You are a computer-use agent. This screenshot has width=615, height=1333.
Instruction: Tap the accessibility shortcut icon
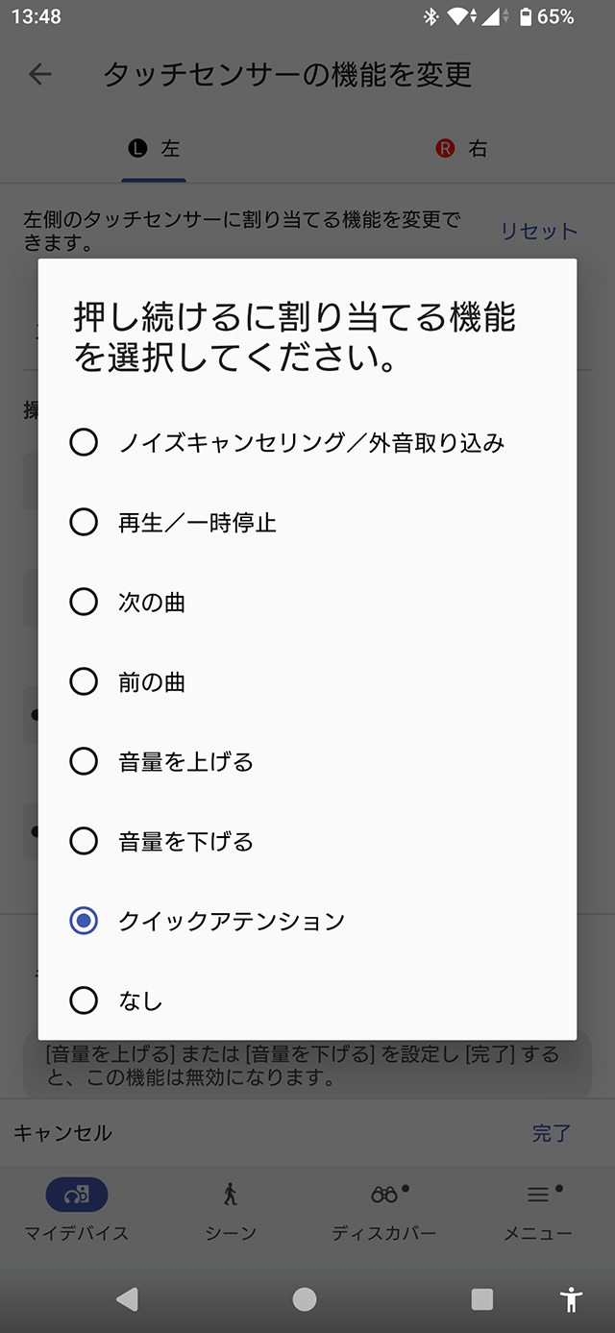[572, 1299]
